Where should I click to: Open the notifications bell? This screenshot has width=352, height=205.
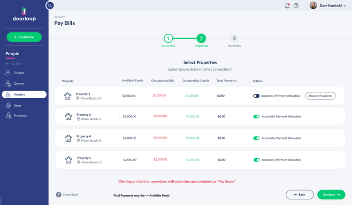(x=287, y=6)
